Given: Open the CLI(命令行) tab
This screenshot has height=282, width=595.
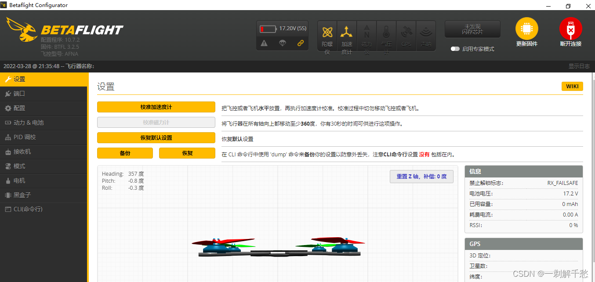Looking at the screenshot, I should click(x=44, y=209).
